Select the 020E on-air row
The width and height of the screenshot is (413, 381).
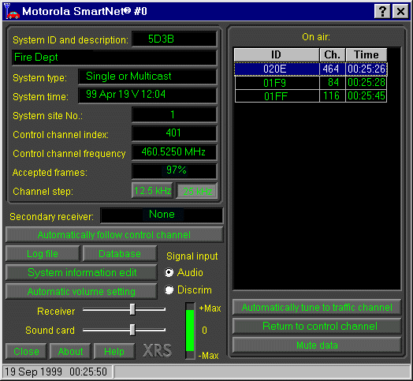[x=311, y=69]
